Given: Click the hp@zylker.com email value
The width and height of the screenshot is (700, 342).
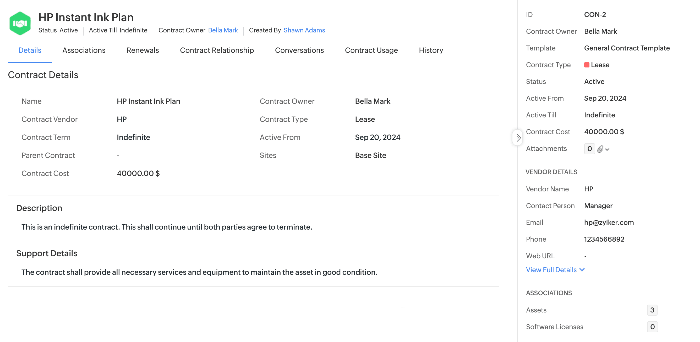Looking at the screenshot, I should tap(609, 223).
